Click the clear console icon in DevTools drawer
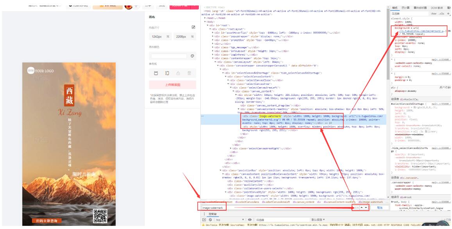This screenshot has height=229, width=452. (210, 219)
